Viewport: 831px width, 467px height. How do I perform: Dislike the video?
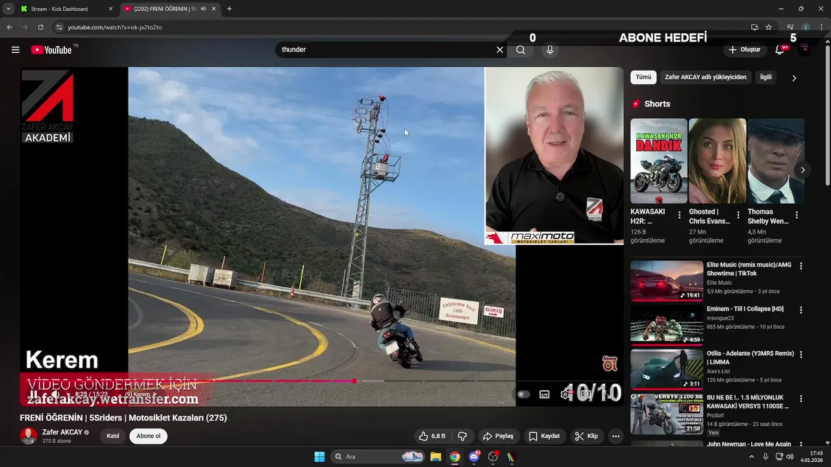462,436
